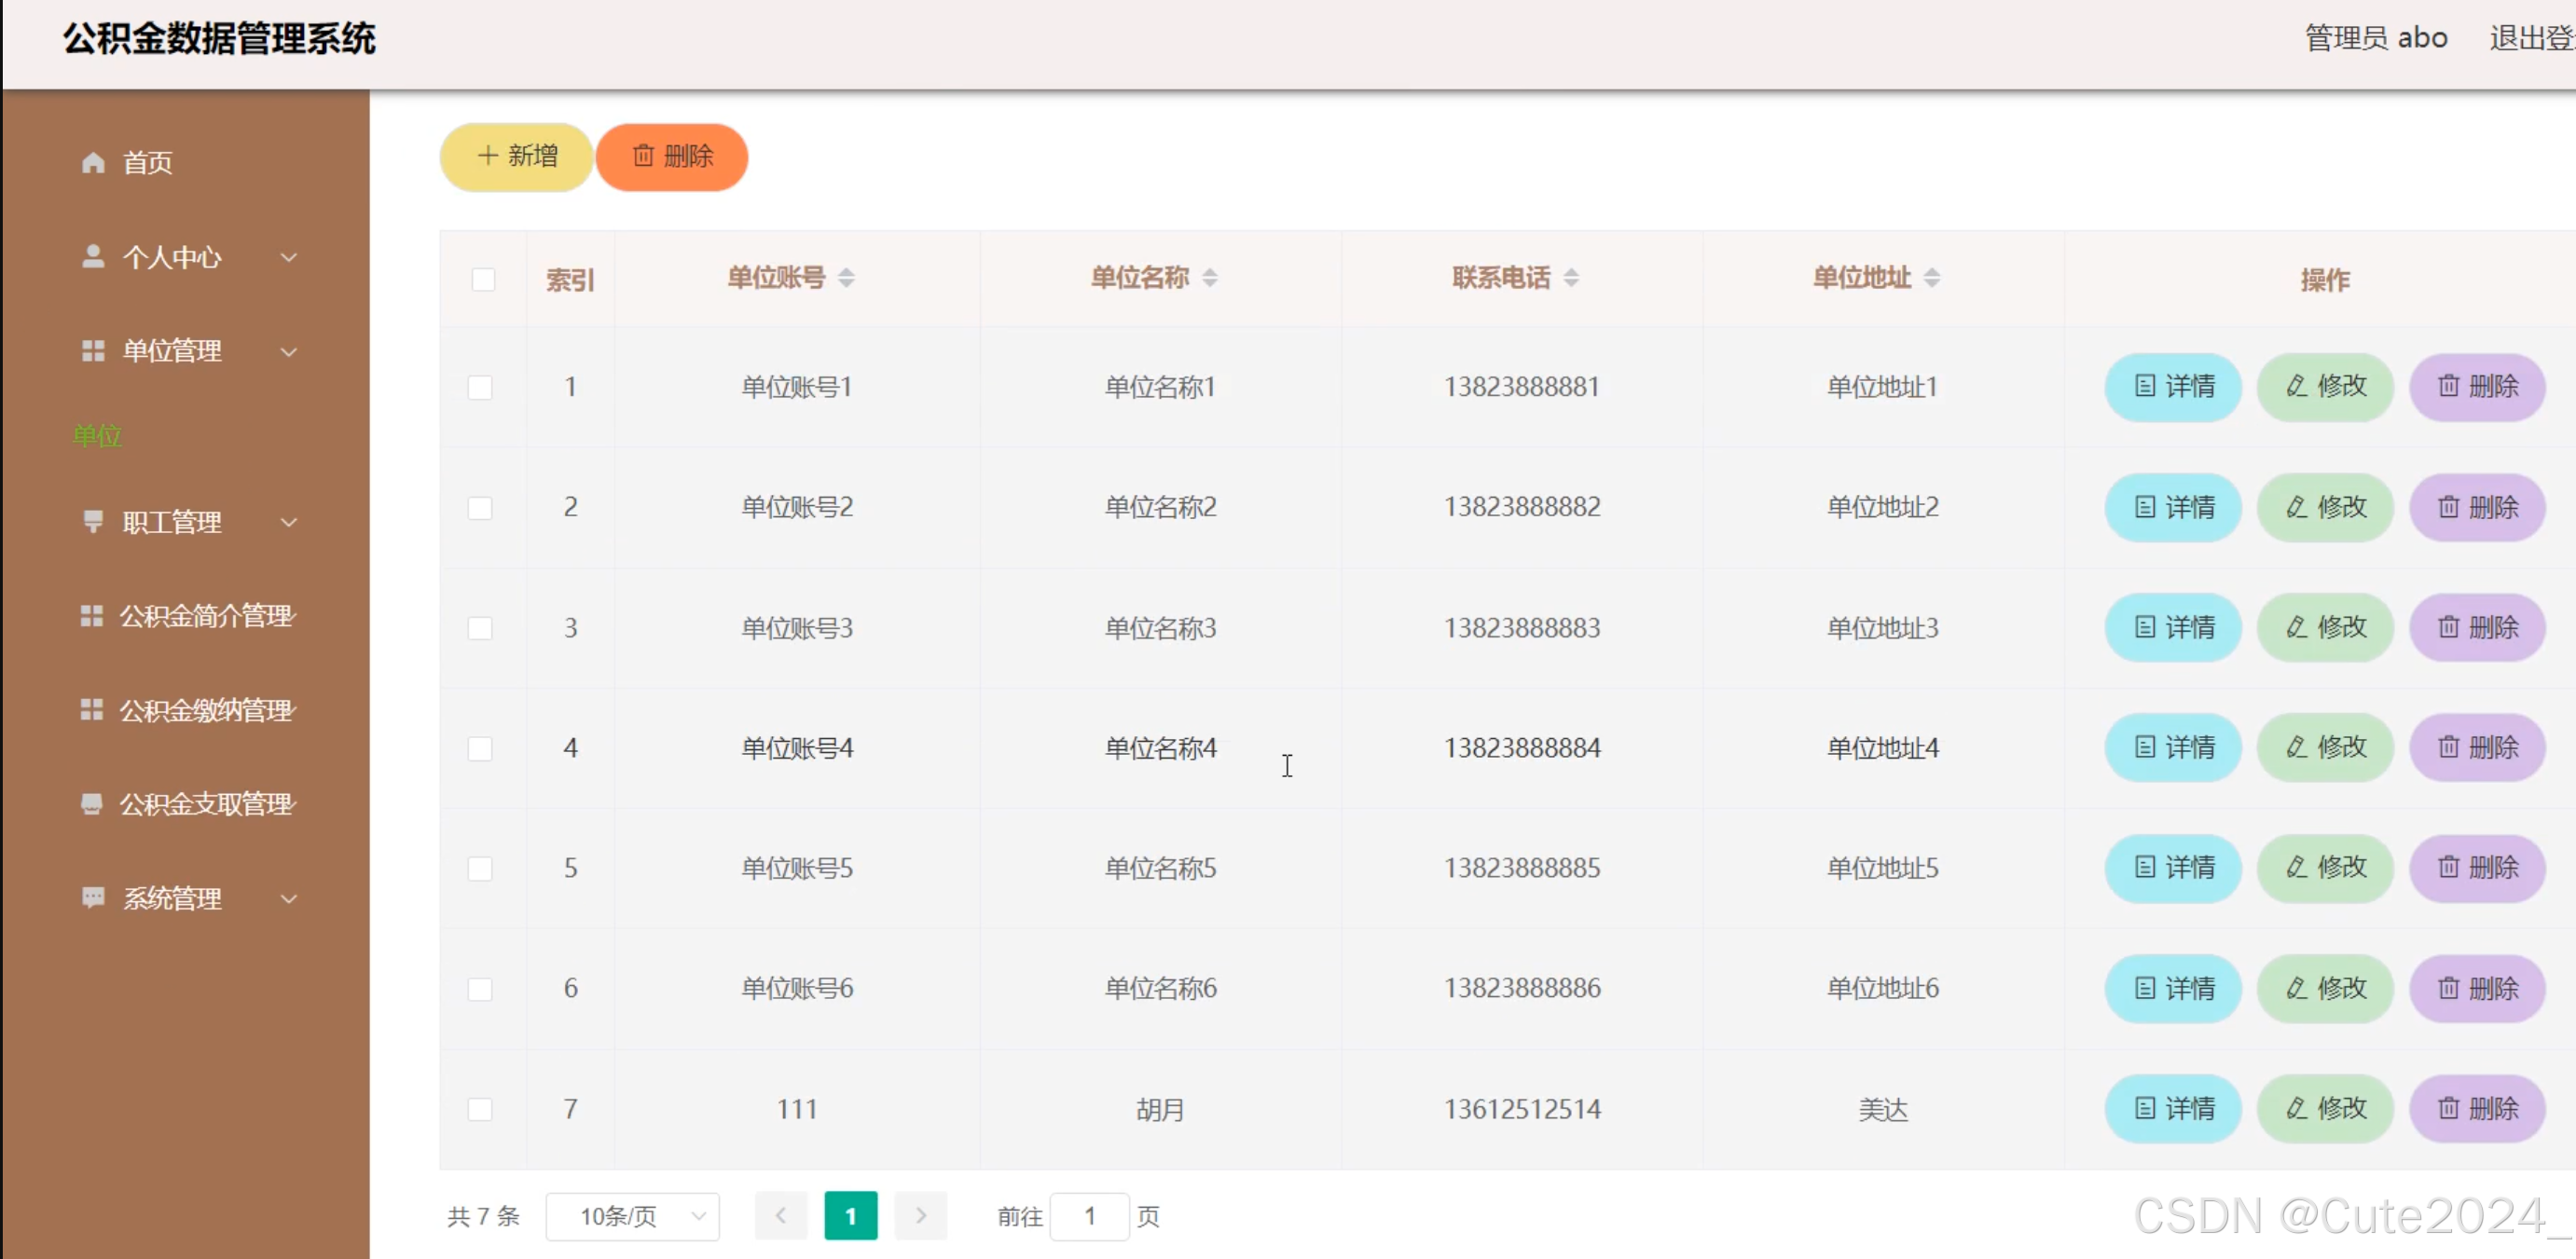
Task: Sort by 联系电话 column arrows
Action: [1571, 278]
